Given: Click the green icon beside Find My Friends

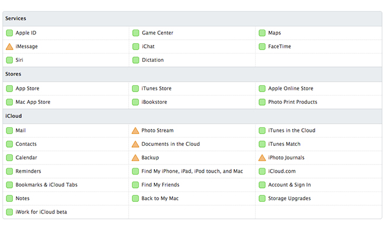Looking at the screenshot, I should [136, 185].
